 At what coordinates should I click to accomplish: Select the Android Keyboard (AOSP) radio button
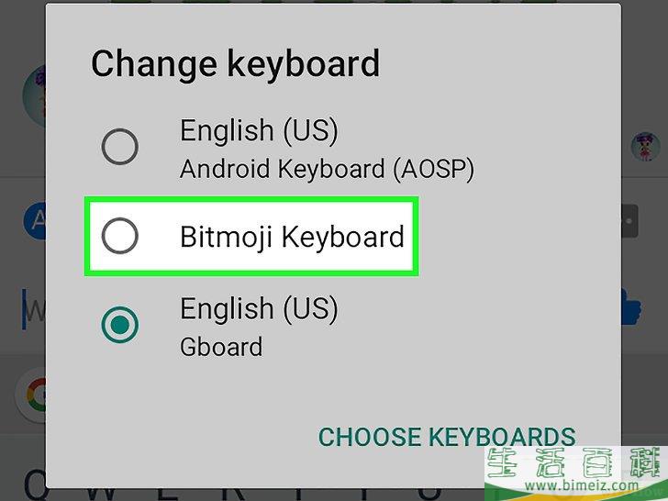tap(119, 147)
